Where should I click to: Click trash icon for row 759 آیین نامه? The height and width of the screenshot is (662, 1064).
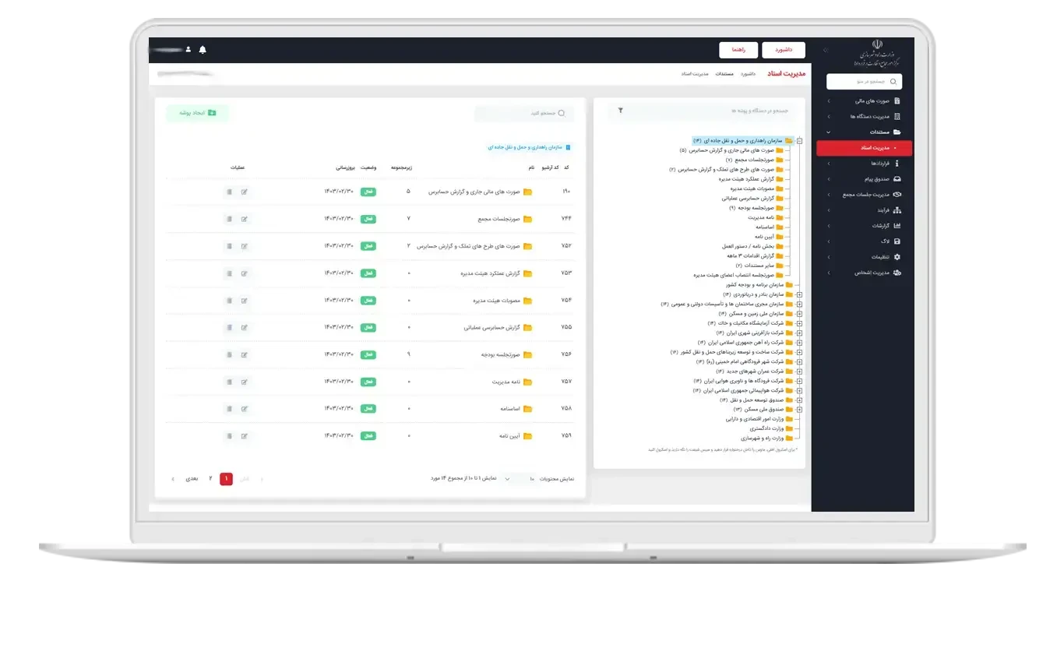coord(229,436)
